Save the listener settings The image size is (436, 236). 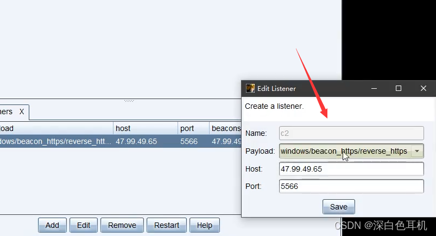(339, 207)
